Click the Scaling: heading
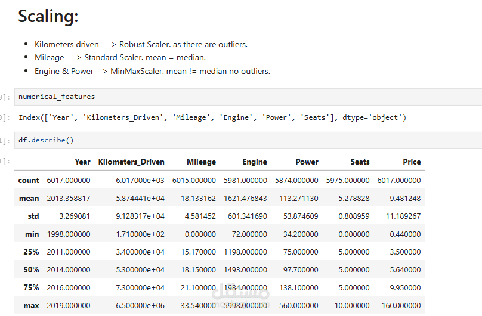The height and width of the screenshot is (316, 482). (48, 17)
